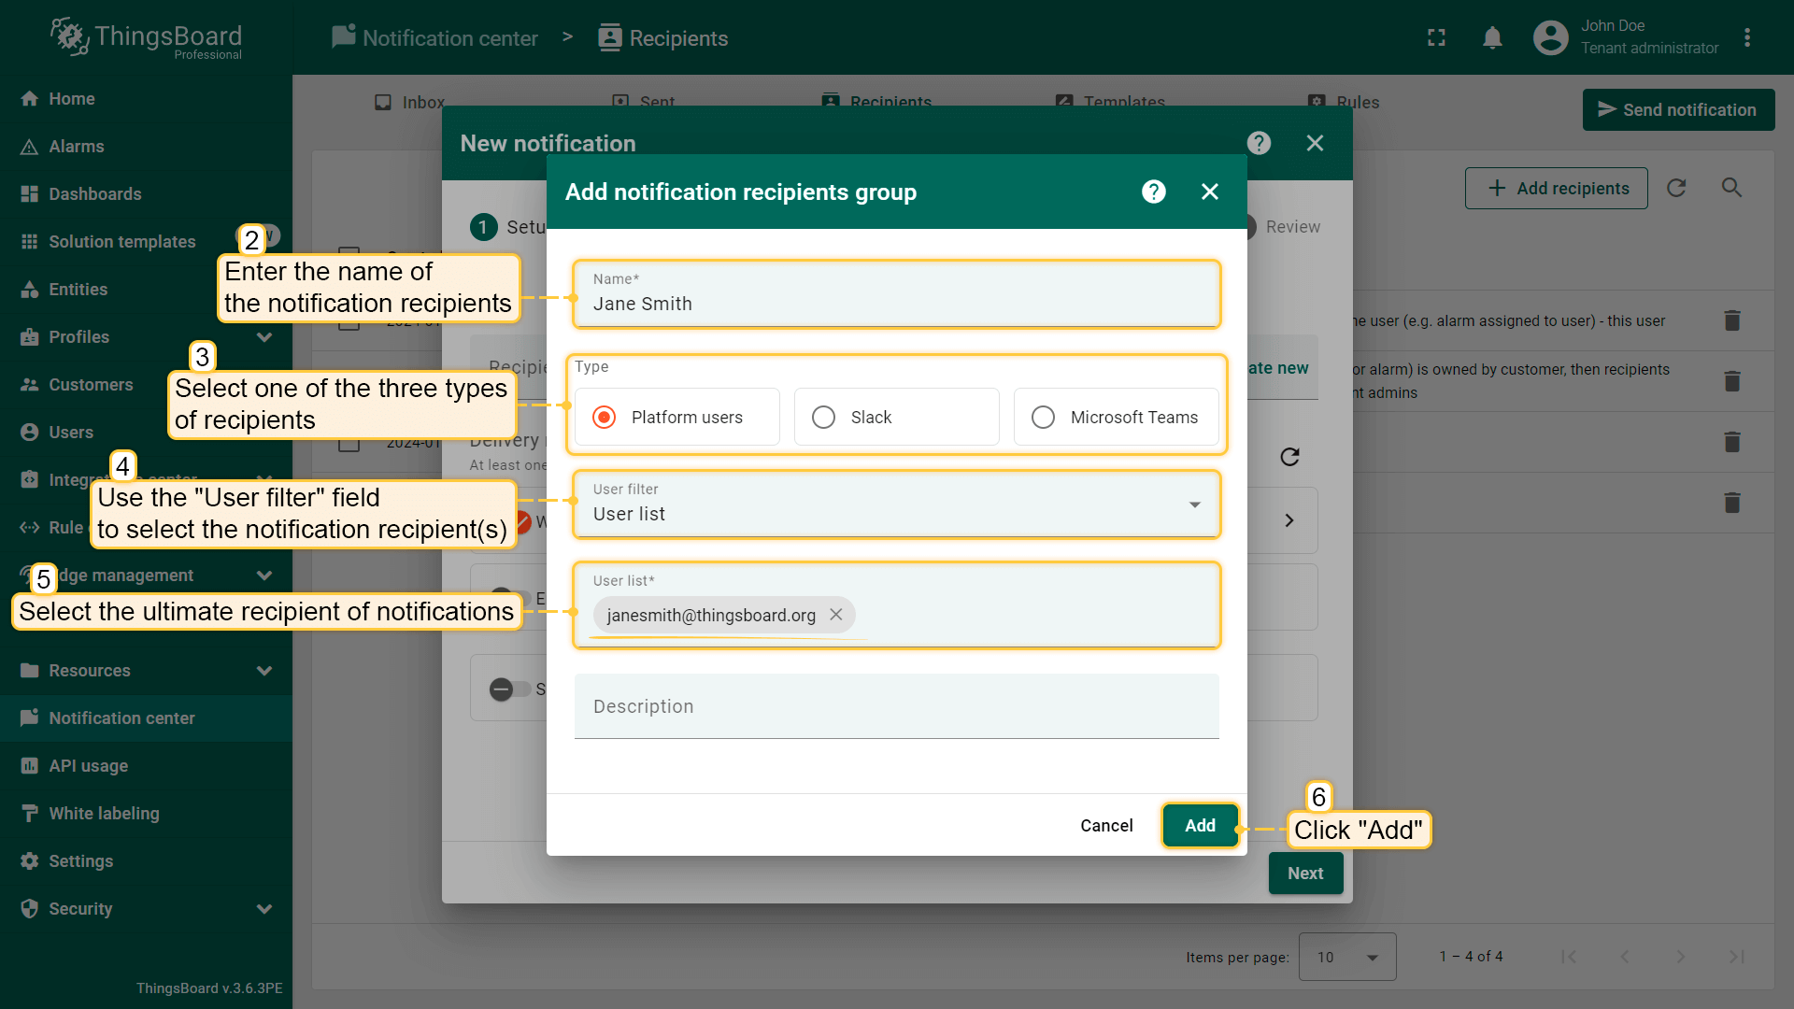
Task: Click the Description text field
Action: tap(896, 707)
